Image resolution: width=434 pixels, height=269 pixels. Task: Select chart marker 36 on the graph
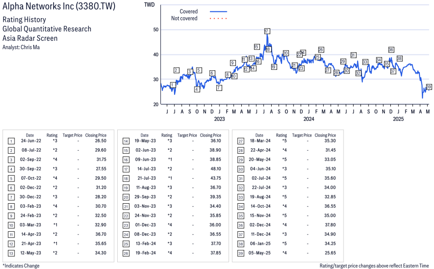tap(391, 50)
